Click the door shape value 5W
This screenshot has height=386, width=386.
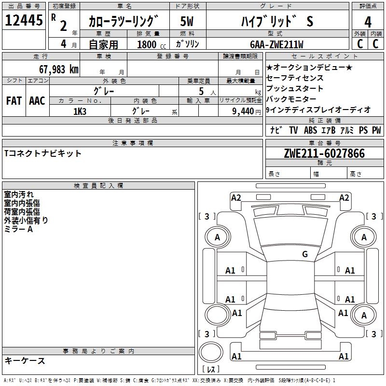[187, 21]
